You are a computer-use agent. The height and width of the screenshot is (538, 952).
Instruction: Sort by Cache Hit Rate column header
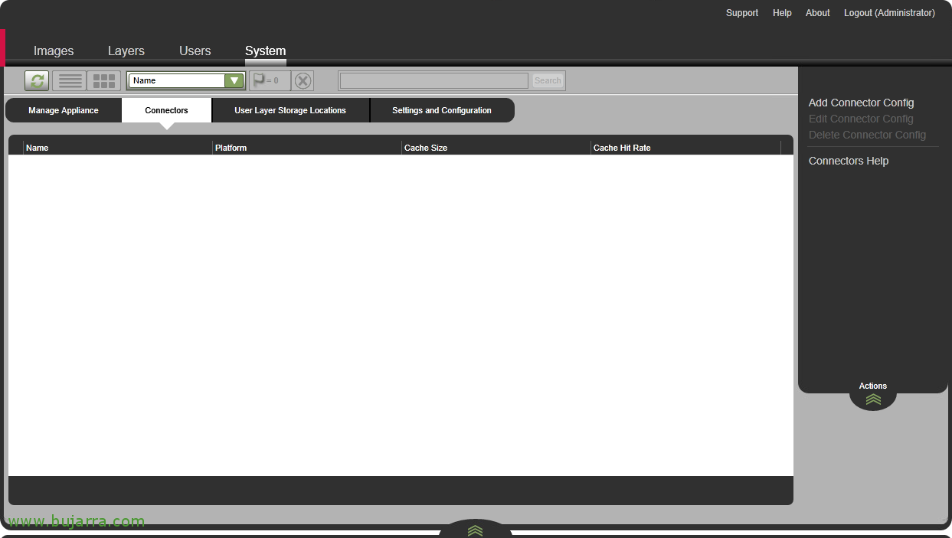tap(622, 148)
